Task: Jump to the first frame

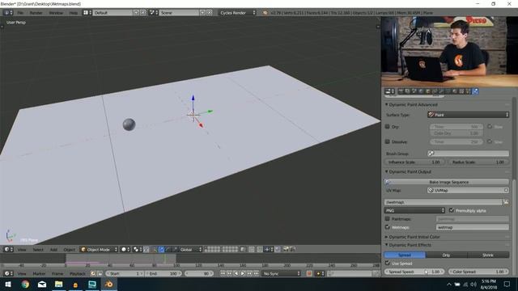Action: click(x=223, y=273)
